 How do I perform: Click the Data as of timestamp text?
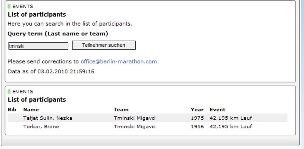[x=51, y=72]
